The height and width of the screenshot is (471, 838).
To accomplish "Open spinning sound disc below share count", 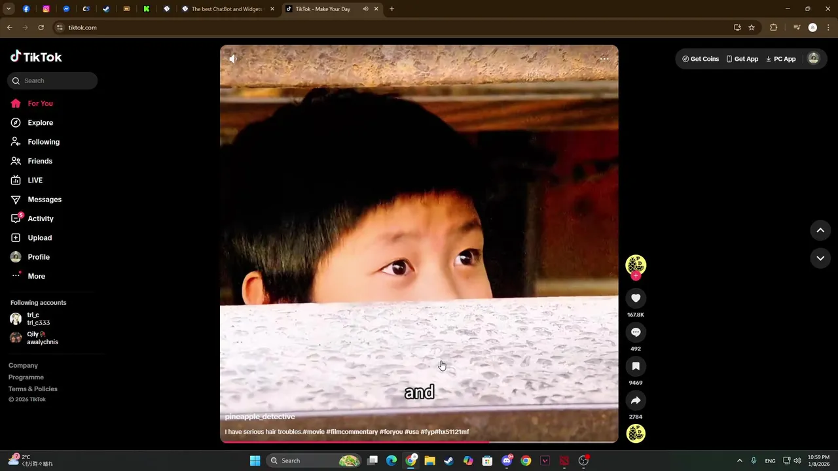I will pyautogui.click(x=636, y=433).
